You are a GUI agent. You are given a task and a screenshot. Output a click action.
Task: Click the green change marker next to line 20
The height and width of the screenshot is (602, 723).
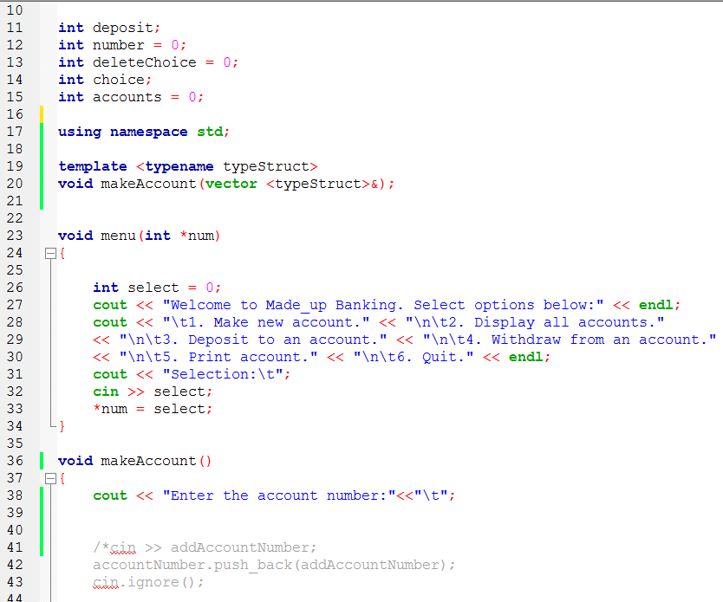pyautogui.click(x=42, y=183)
